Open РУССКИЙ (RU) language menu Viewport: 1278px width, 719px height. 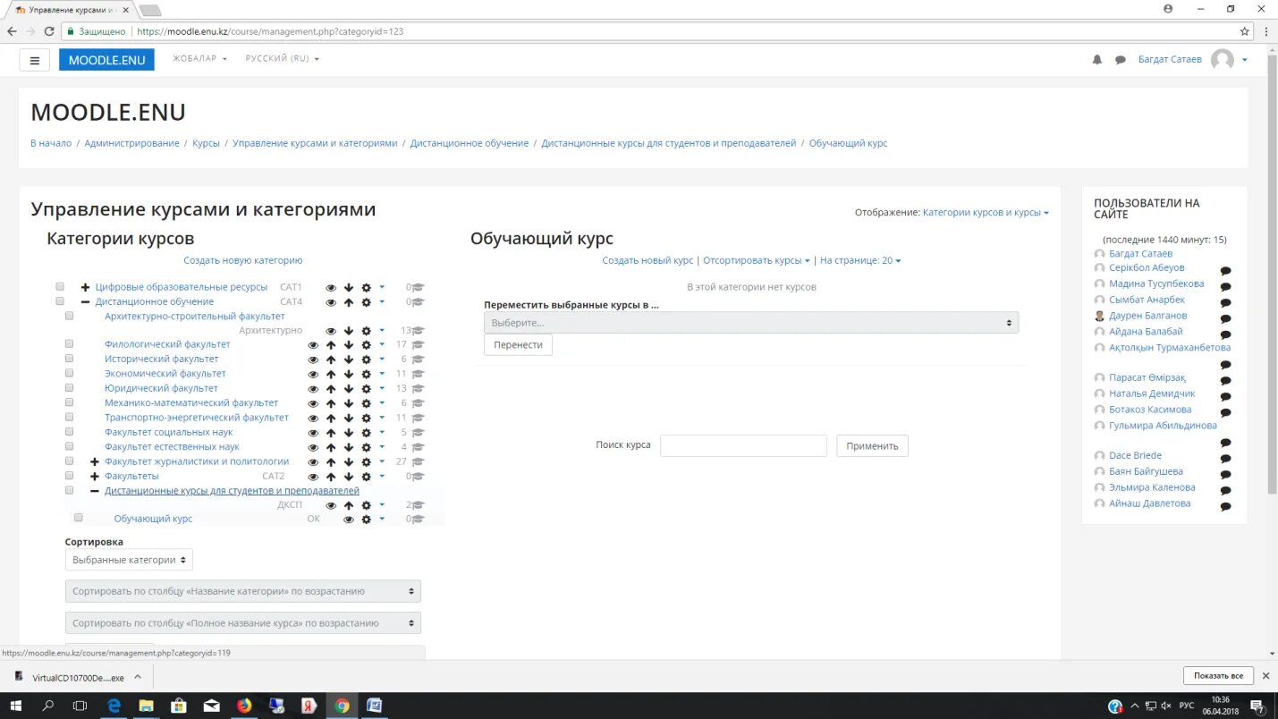coord(283,59)
